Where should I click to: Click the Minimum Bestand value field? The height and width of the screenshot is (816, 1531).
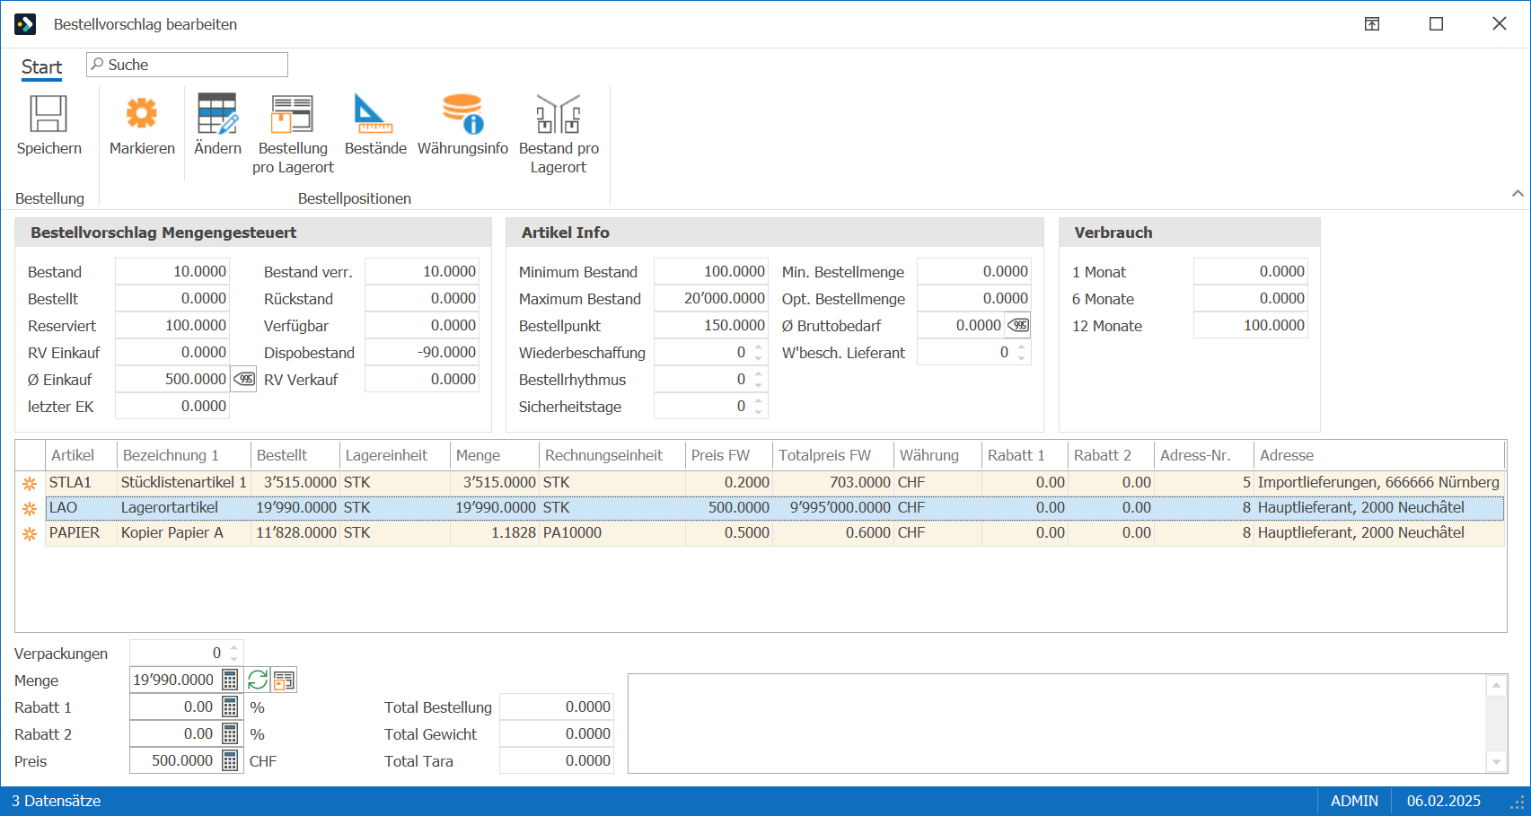pos(710,272)
